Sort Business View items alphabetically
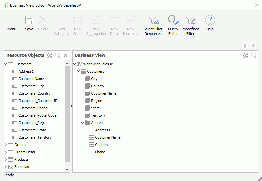Screen dimensions: 262x181 [246, 55]
